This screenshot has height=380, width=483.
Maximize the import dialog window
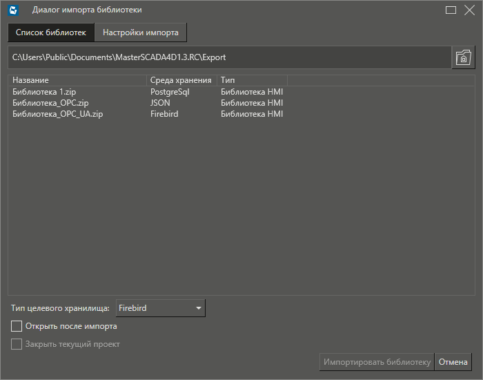tap(451, 10)
